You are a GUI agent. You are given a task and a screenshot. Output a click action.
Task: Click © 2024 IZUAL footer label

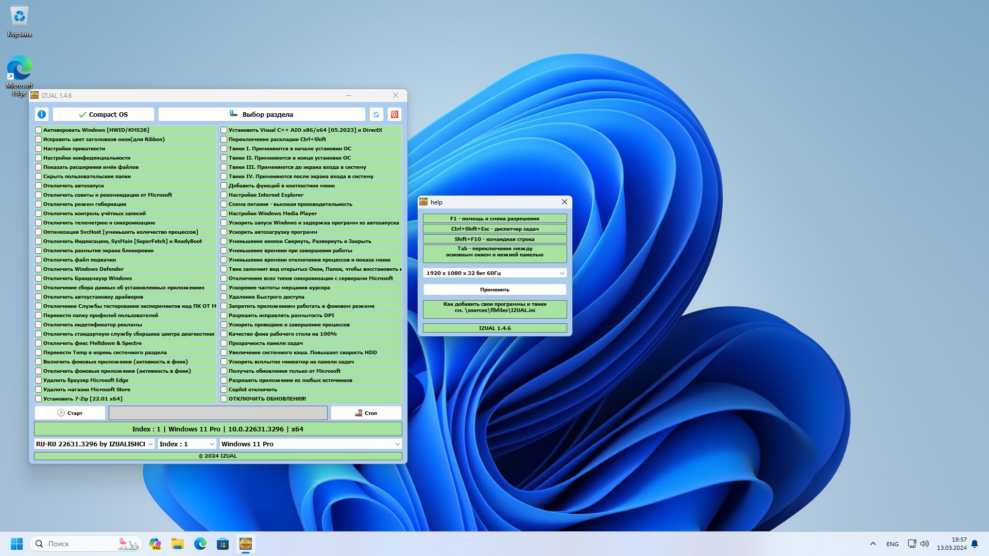tap(218, 456)
